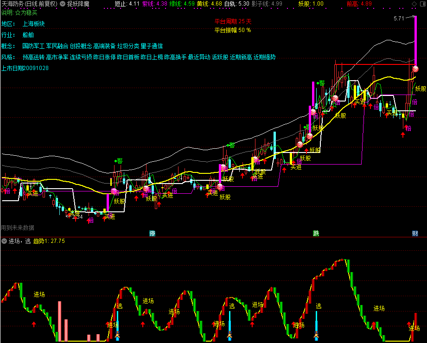
Task: Click the 平台周期 25 天 label
Action: tap(233, 21)
